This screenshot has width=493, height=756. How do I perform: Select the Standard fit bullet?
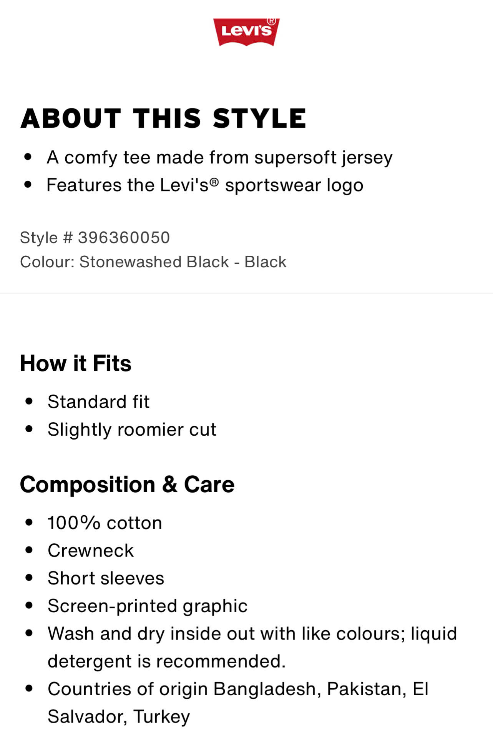tap(98, 402)
